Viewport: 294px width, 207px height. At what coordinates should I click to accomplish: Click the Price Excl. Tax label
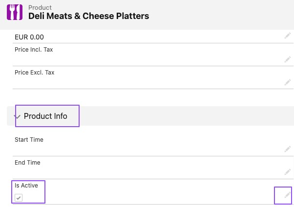pos(34,73)
